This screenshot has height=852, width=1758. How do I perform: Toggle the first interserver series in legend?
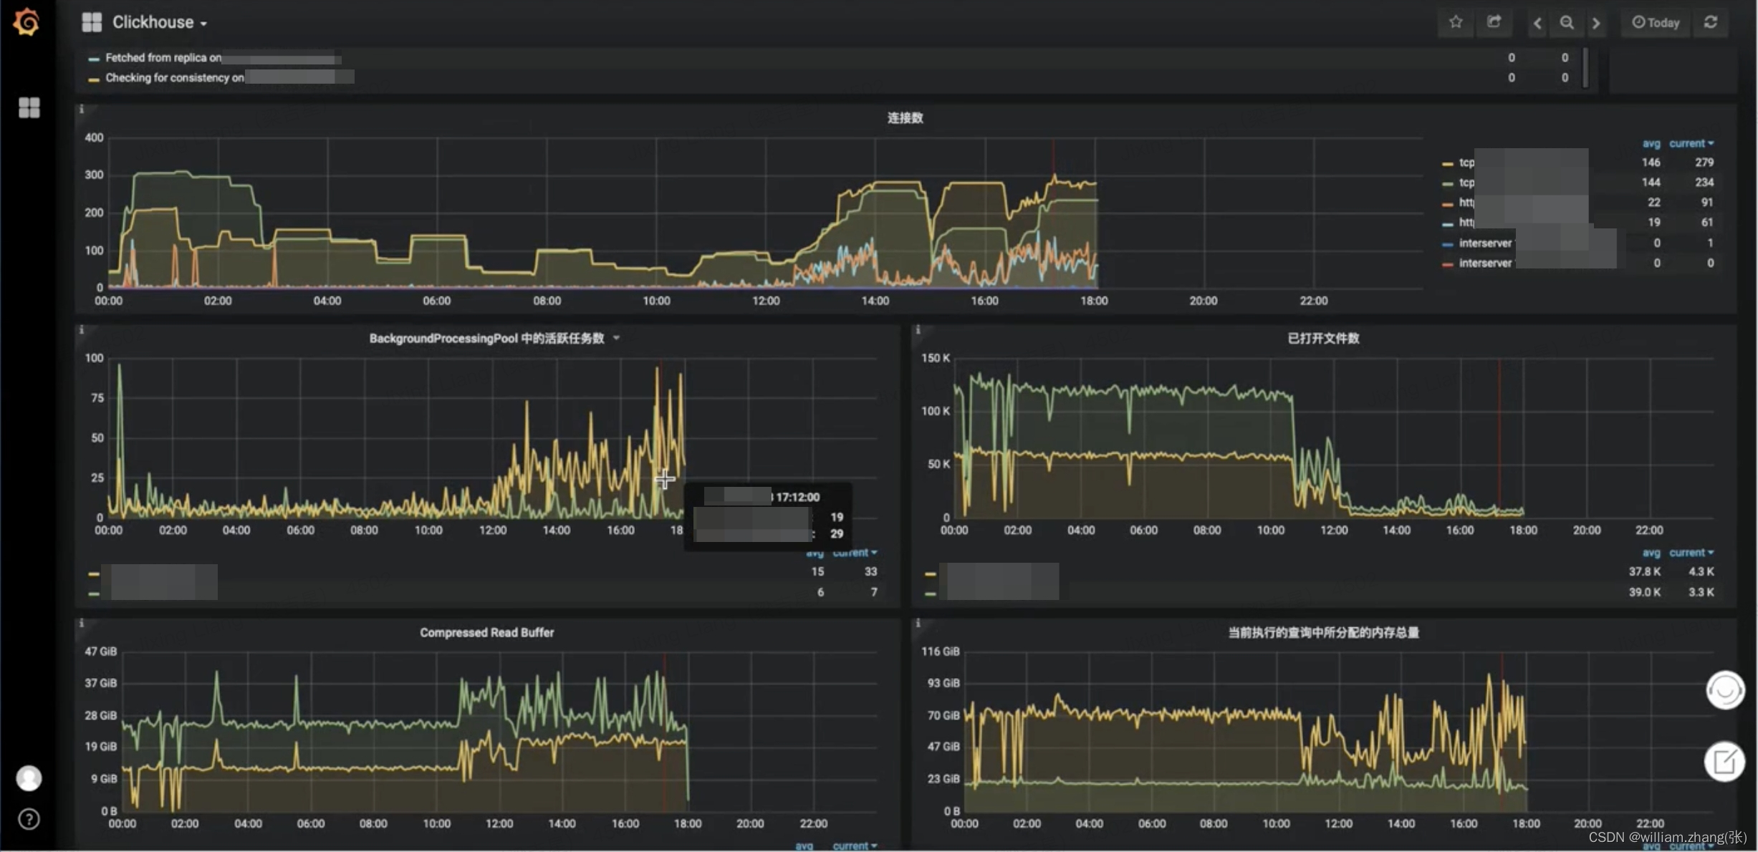pyautogui.click(x=1484, y=243)
